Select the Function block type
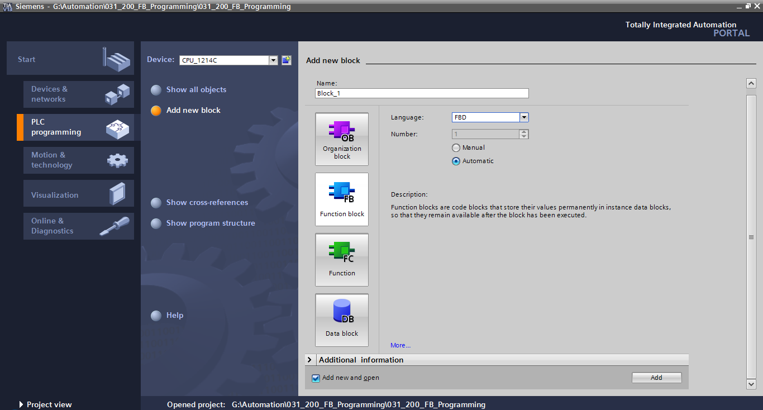This screenshot has height=410, width=763. click(x=342, y=199)
